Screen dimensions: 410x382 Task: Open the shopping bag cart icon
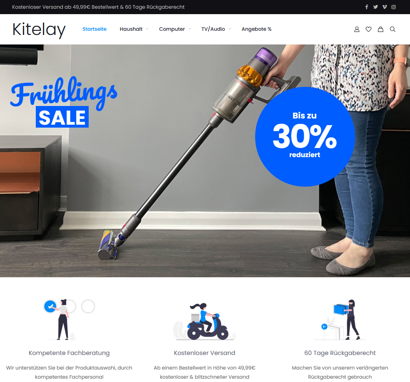point(380,29)
